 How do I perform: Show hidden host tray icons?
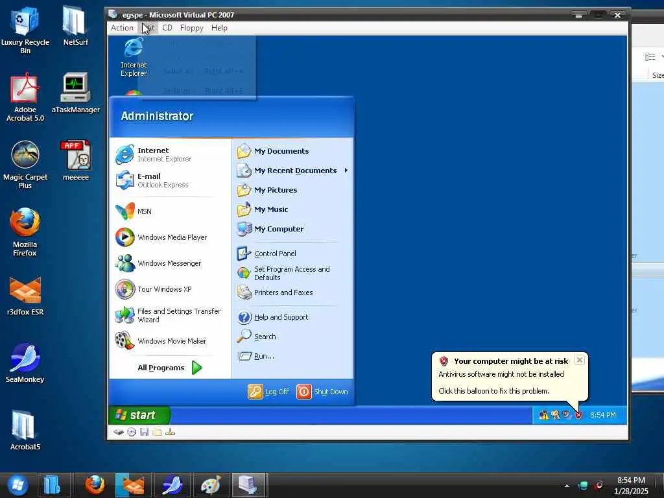[x=567, y=486]
